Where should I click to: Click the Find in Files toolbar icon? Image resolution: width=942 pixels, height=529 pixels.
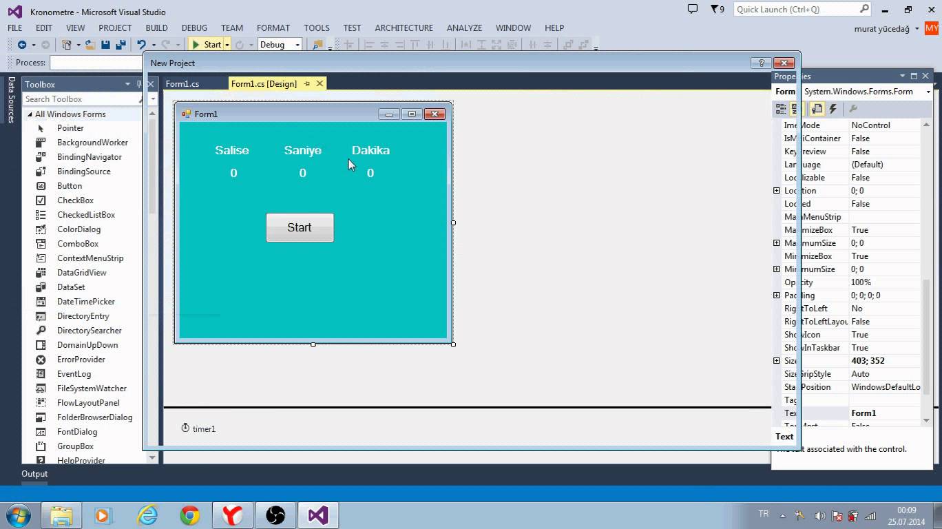[x=317, y=45]
